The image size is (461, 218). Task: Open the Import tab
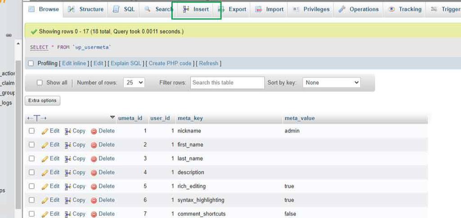click(x=270, y=9)
